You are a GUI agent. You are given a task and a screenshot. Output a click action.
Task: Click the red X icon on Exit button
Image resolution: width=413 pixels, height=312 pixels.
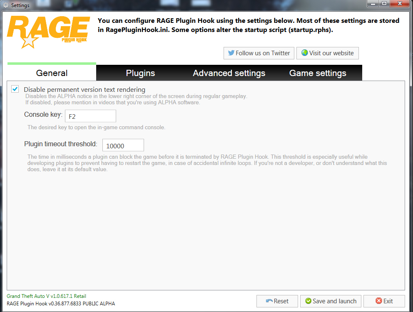379,301
